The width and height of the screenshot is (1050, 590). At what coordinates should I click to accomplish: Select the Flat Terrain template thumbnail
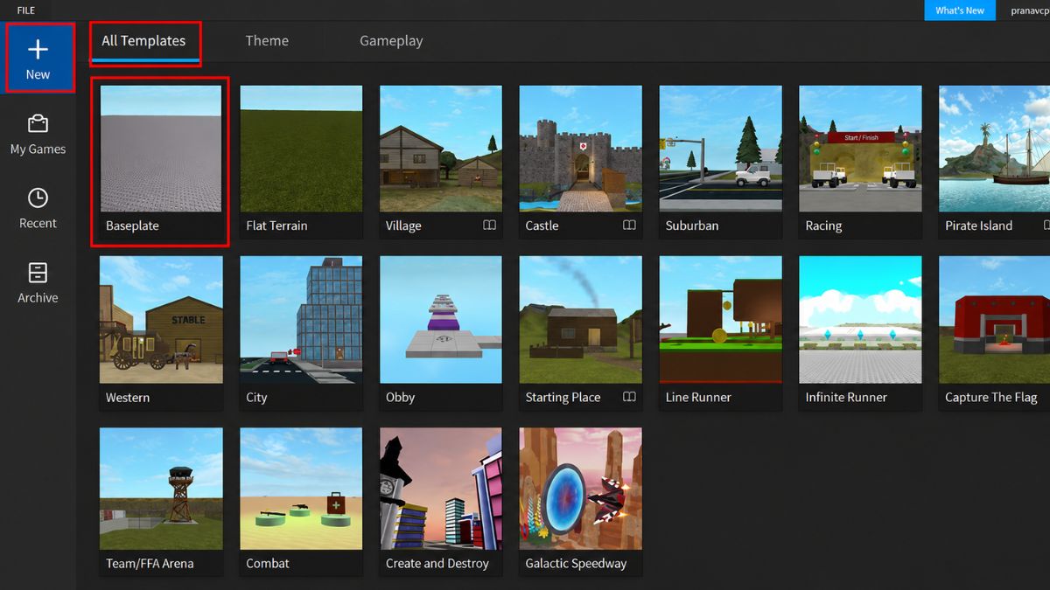pyautogui.click(x=301, y=149)
